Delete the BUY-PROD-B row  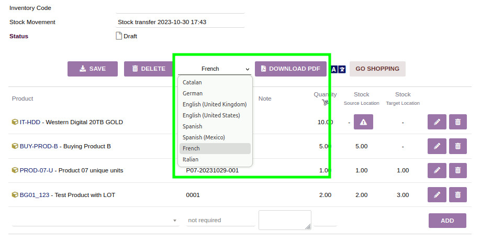click(457, 146)
